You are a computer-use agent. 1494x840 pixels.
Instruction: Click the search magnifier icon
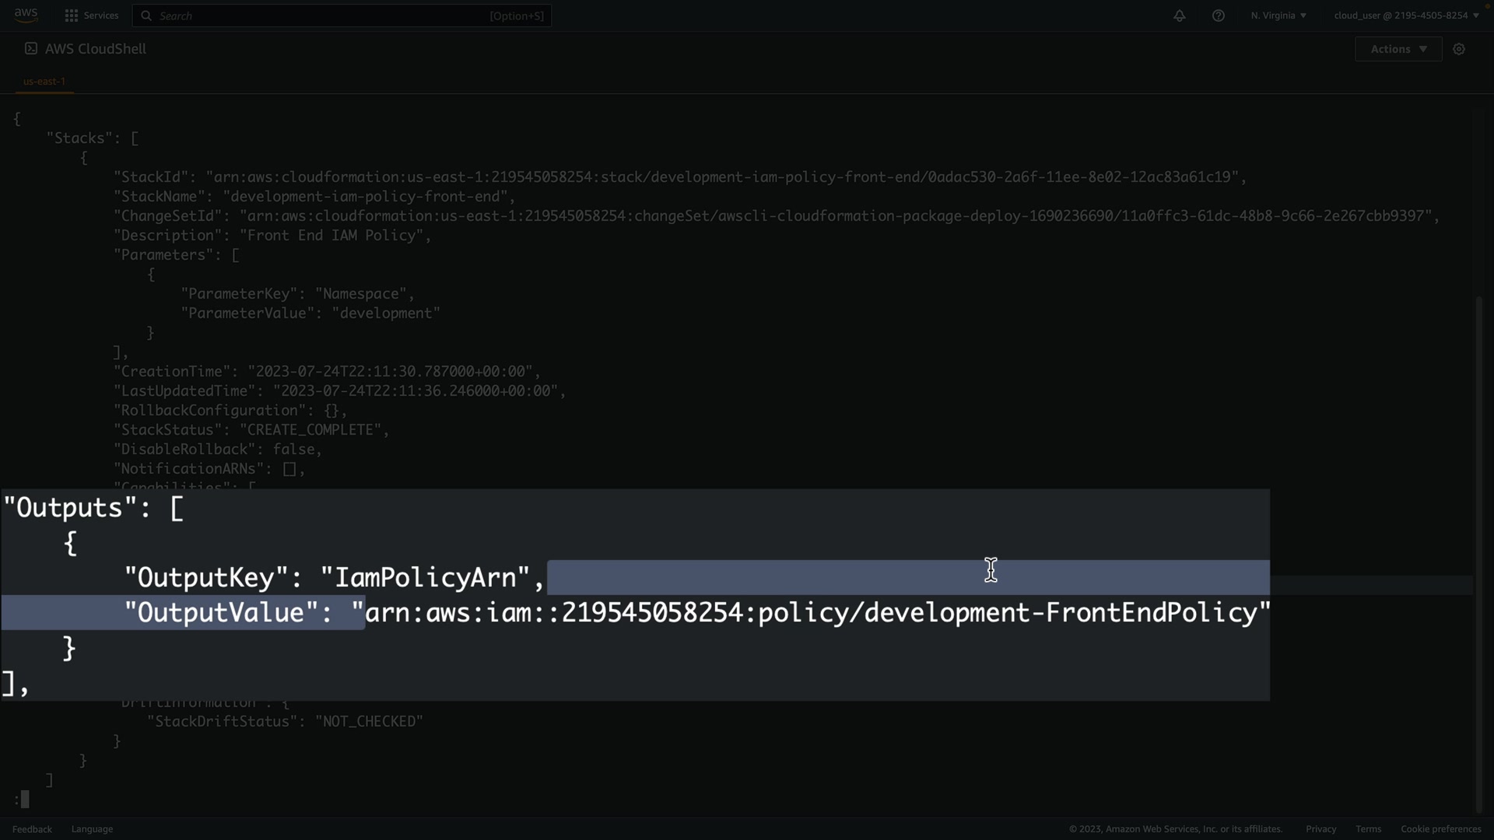coord(146,16)
